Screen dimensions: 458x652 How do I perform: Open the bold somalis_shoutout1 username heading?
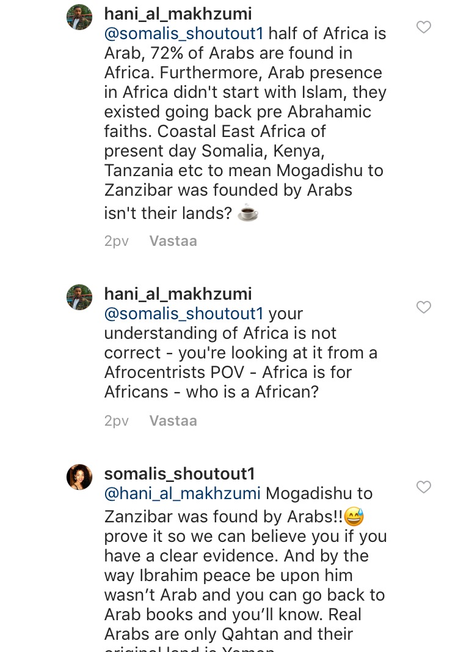[x=179, y=473]
